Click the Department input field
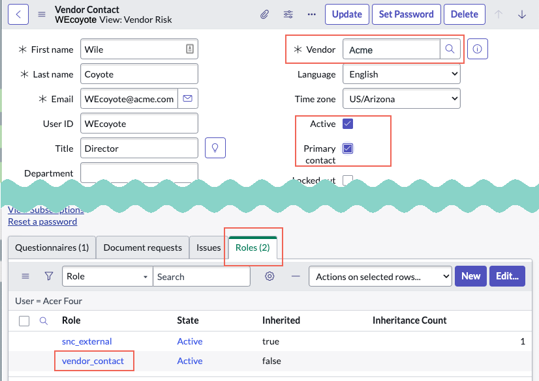Screen dimensions: 539x381 tap(139, 173)
